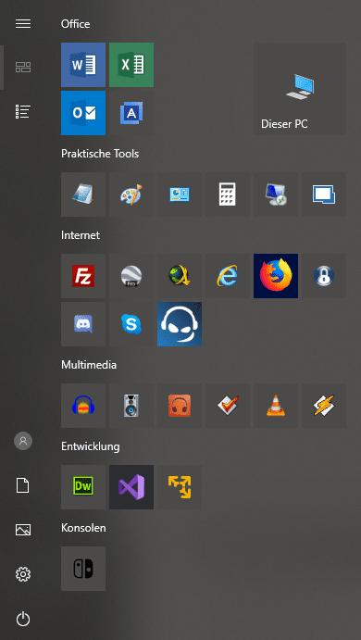361x640 pixels.
Task: Open Settings via the gear icon
Action: (x=23, y=574)
